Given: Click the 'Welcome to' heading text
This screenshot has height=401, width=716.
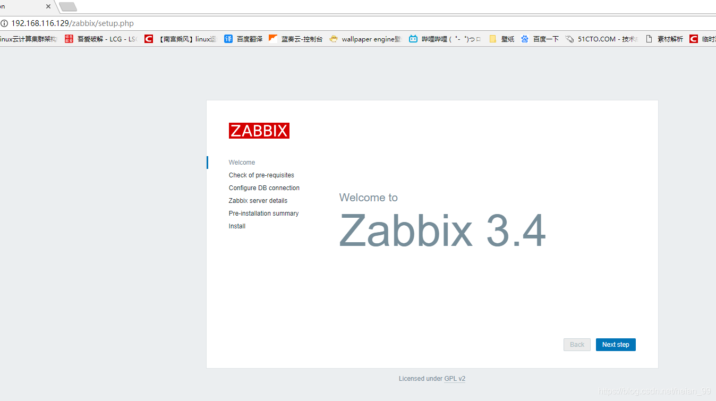Looking at the screenshot, I should tap(368, 198).
